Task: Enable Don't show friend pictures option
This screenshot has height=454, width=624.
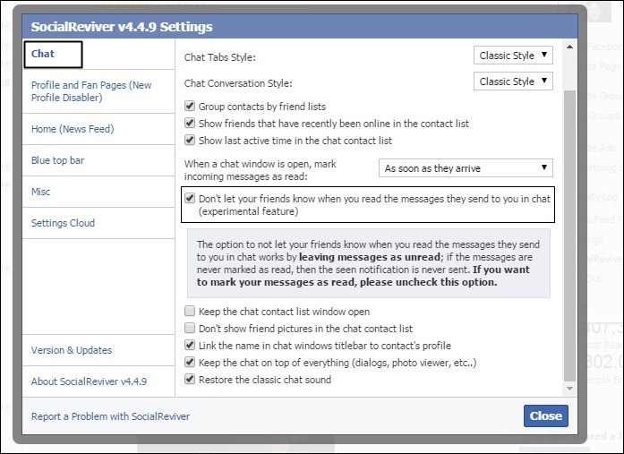Action: click(190, 329)
